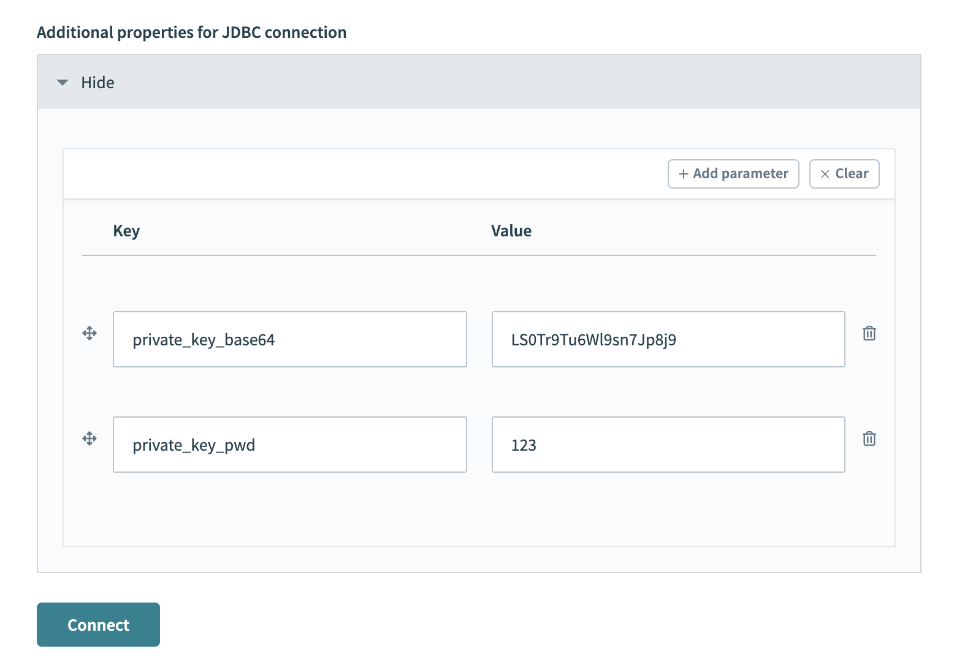Select the value field containing 123
954x665 pixels.
tap(668, 445)
